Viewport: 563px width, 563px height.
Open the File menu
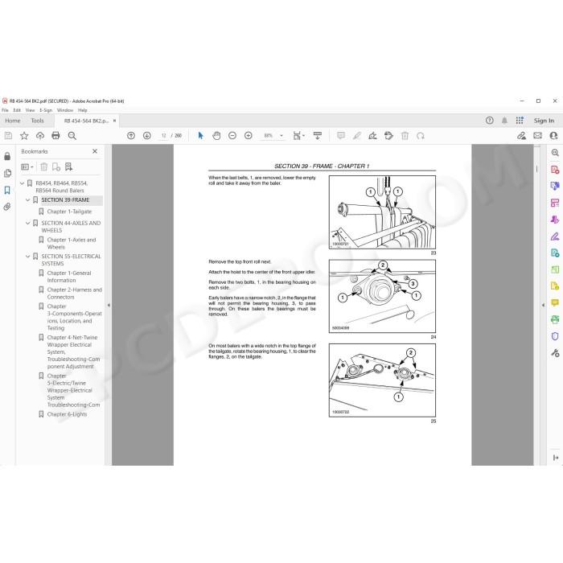point(5,110)
